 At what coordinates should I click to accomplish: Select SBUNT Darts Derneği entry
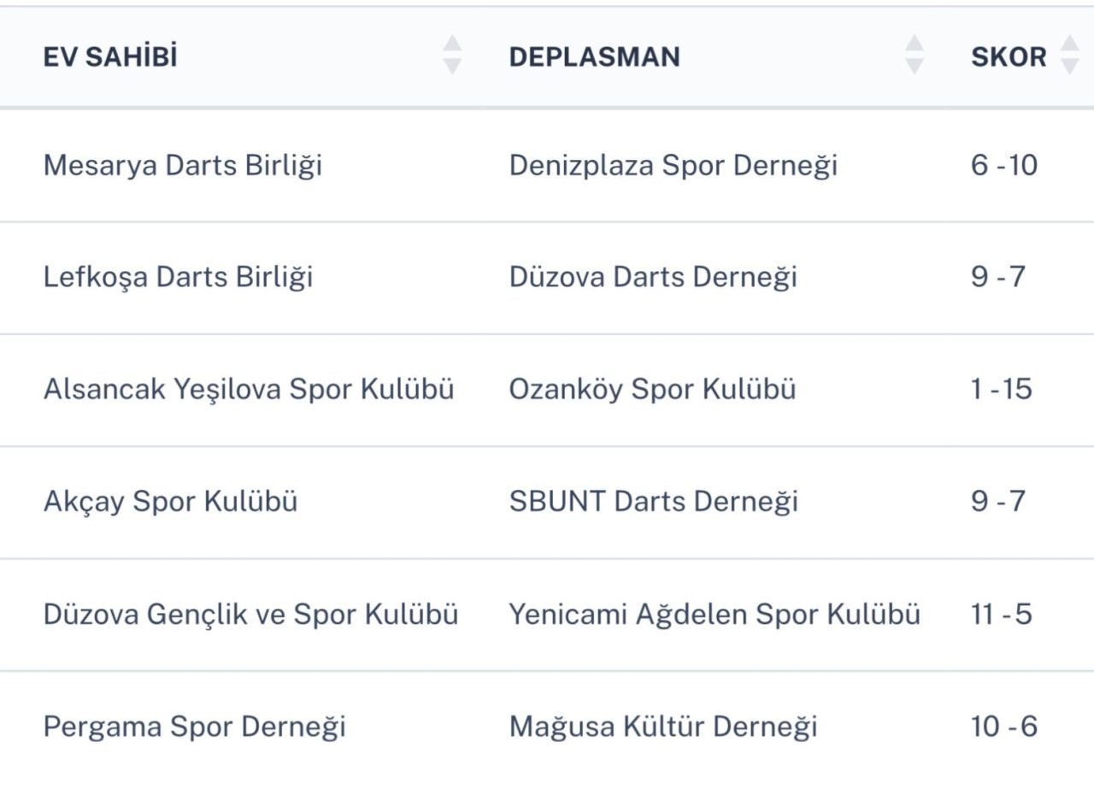[x=653, y=502]
